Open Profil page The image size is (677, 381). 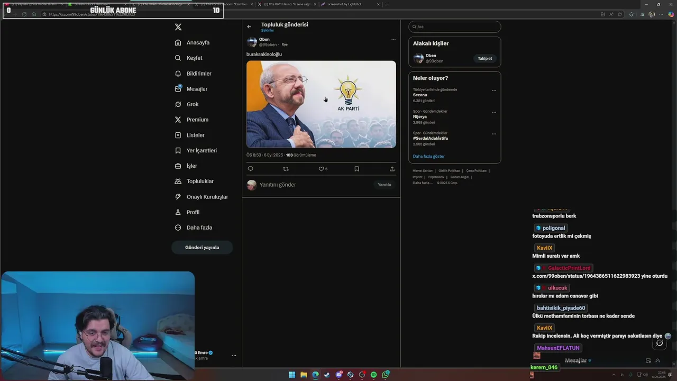(x=187, y=212)
